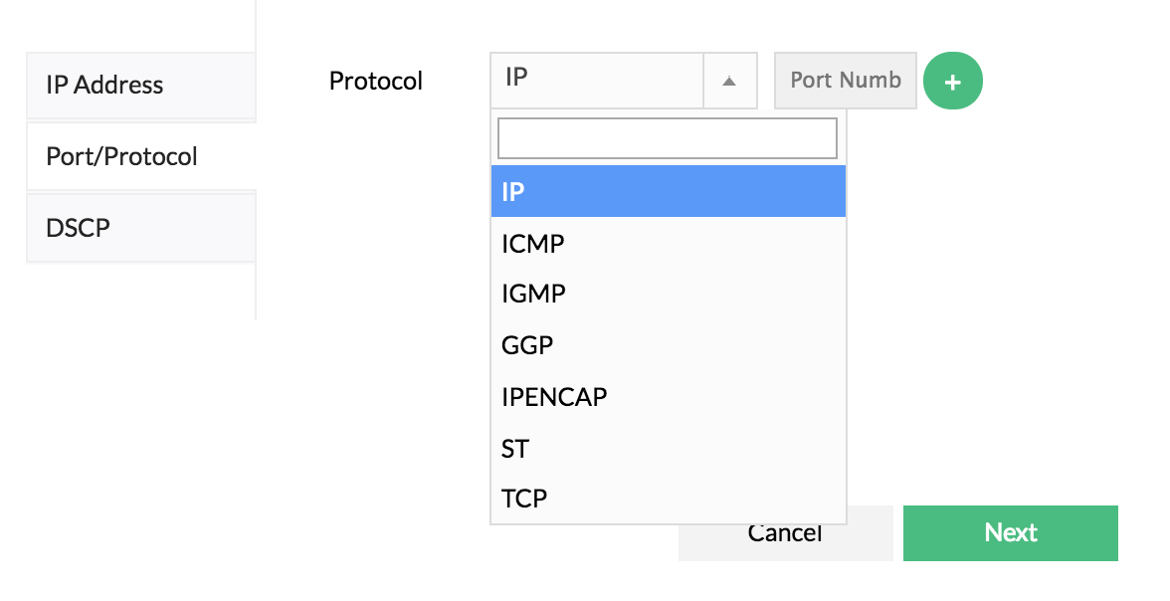Click the up-arrow caret beside IP

[x=729, y=81]
